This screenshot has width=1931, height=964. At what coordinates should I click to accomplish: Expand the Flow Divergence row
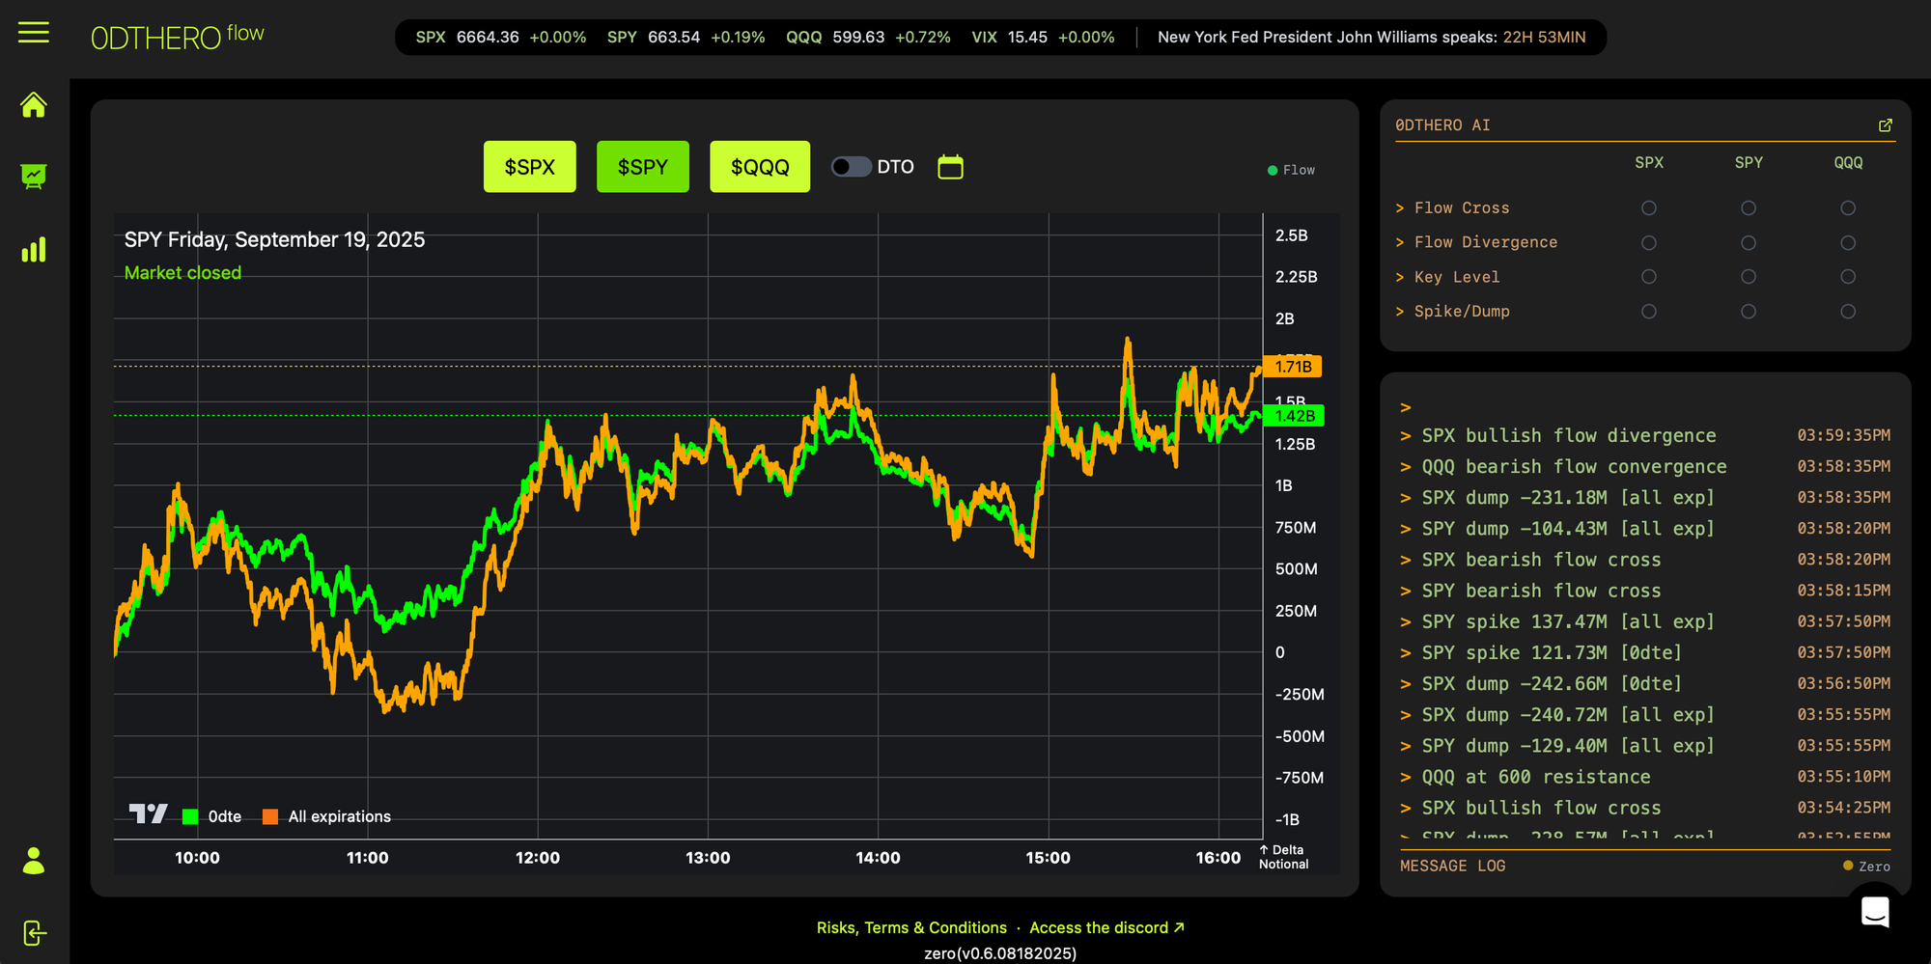1485,242
